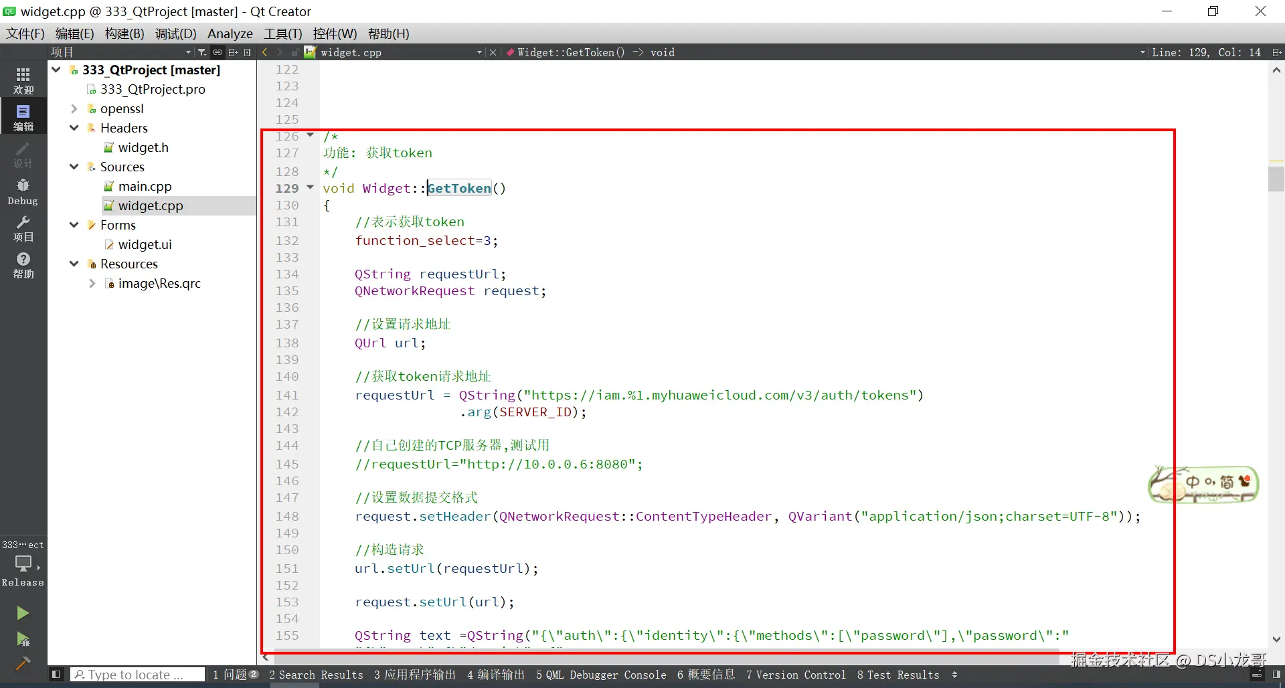Screen dimensions: 1285x688
Task: Close the project side panel
Action: click(248, 52)
